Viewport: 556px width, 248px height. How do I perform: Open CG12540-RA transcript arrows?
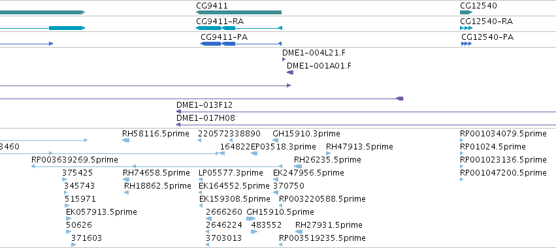466,28
